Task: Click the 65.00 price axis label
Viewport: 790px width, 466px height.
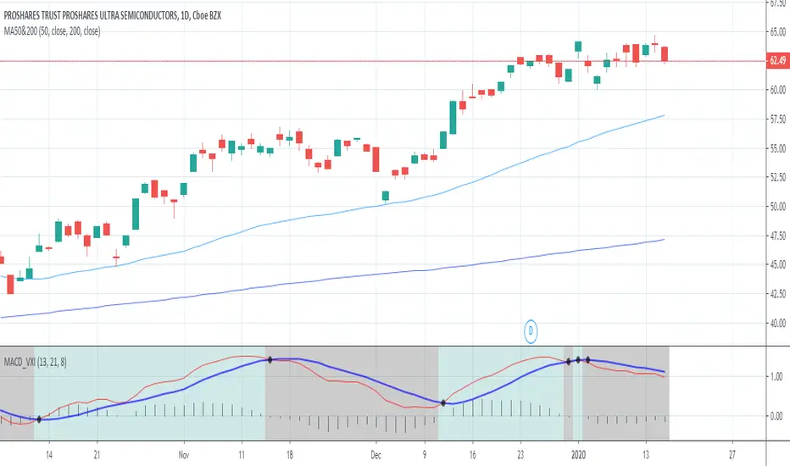Action: 777,31
